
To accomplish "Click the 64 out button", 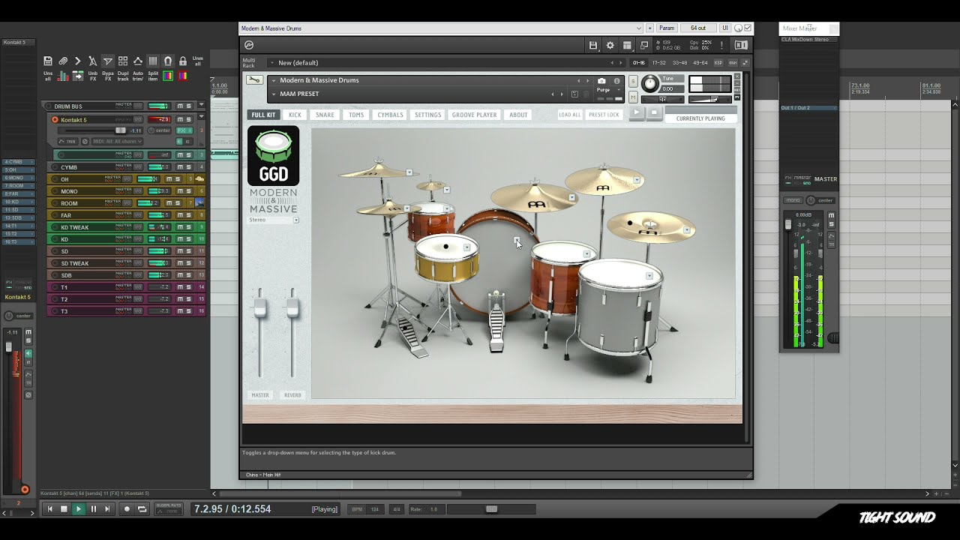I will 698,28.
